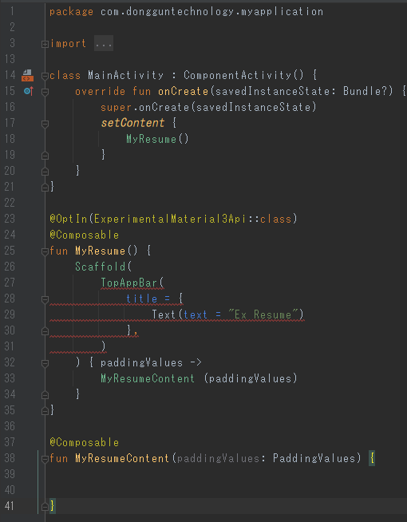Image resolution: width=407 pixels, height=522 pixels.
Task: Collapse the MyResume function fold marker
Action: pos(45,251)
